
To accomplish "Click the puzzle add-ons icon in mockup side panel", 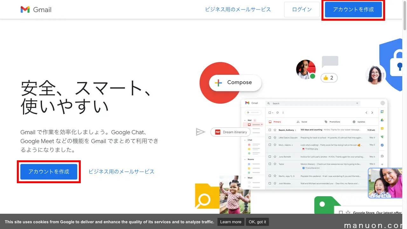I will pyautogui.click(x=382, y=156).
